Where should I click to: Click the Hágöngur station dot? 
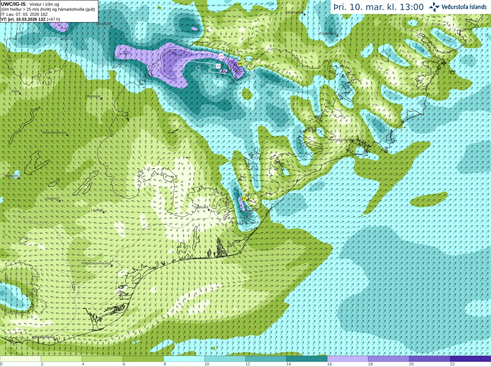point(101,98)
